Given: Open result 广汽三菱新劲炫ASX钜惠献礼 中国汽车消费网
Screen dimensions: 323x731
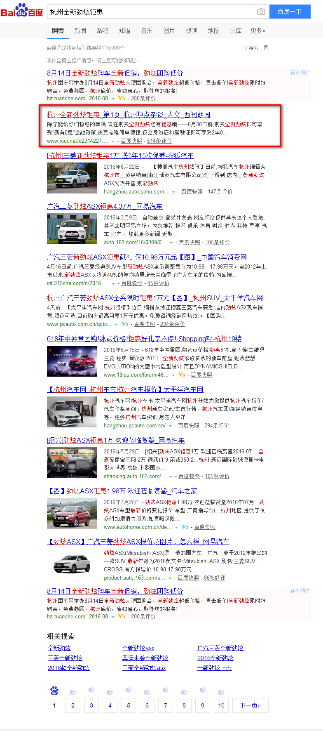Looking at the screenshot, I should click(x=147, y=257).
